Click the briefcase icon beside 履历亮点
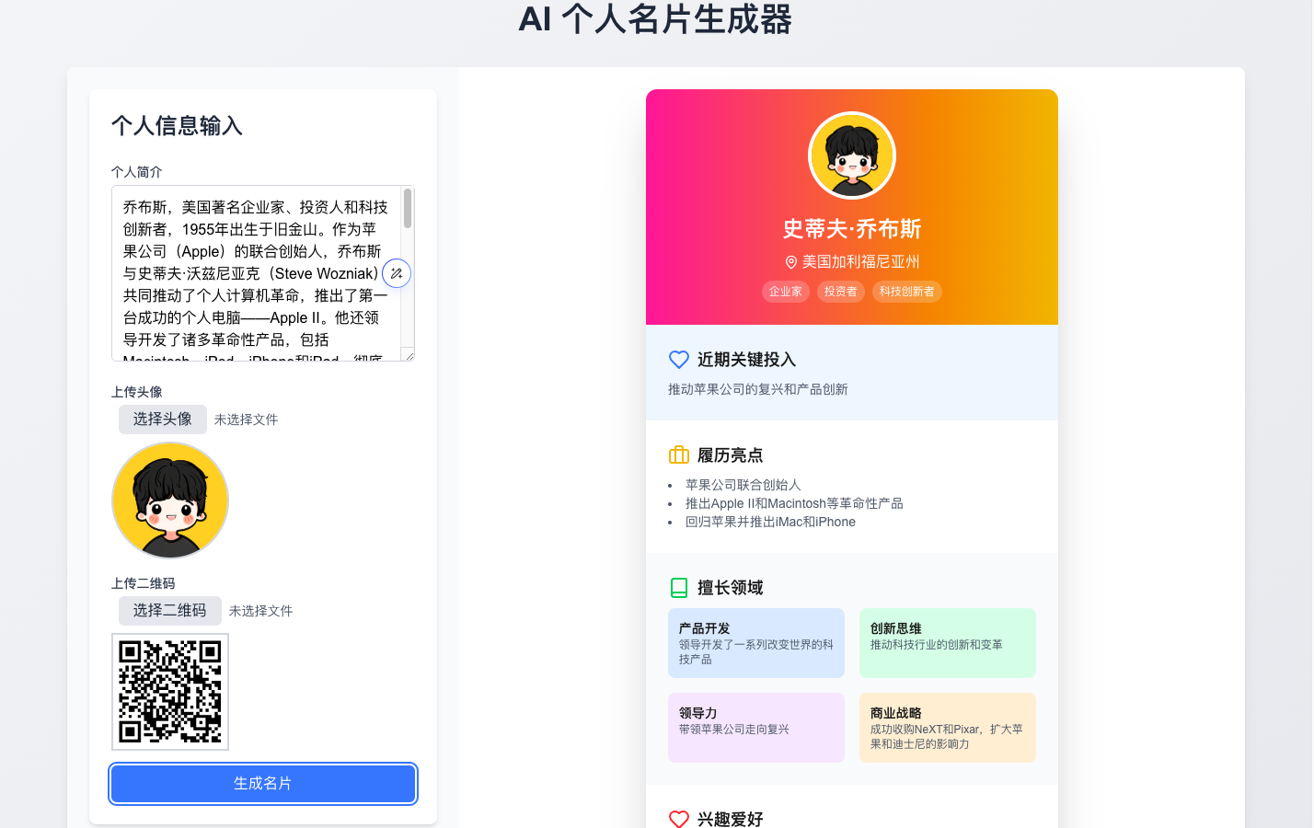The height and width of the screenshot is (828, 1314). [679, 455]
